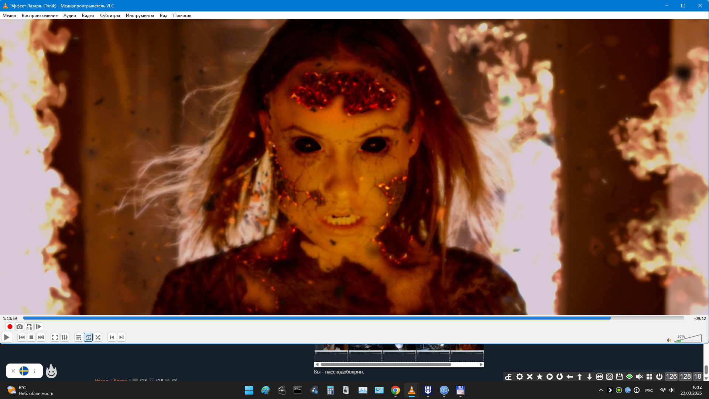
Task: Open Calculator from the taskbar
Action: (x=330, y=390)
